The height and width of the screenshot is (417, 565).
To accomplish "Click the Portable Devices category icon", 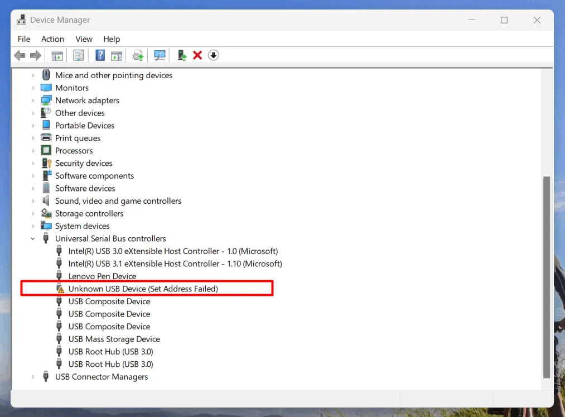I will click(46, 125).
